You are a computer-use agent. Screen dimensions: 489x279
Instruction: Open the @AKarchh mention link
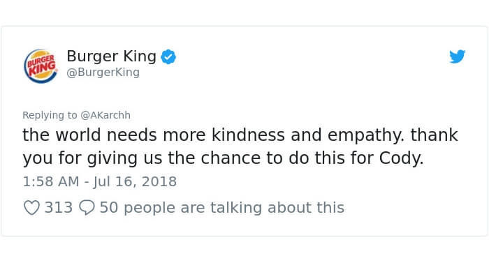pyautogui.click(x=105, y=115)
